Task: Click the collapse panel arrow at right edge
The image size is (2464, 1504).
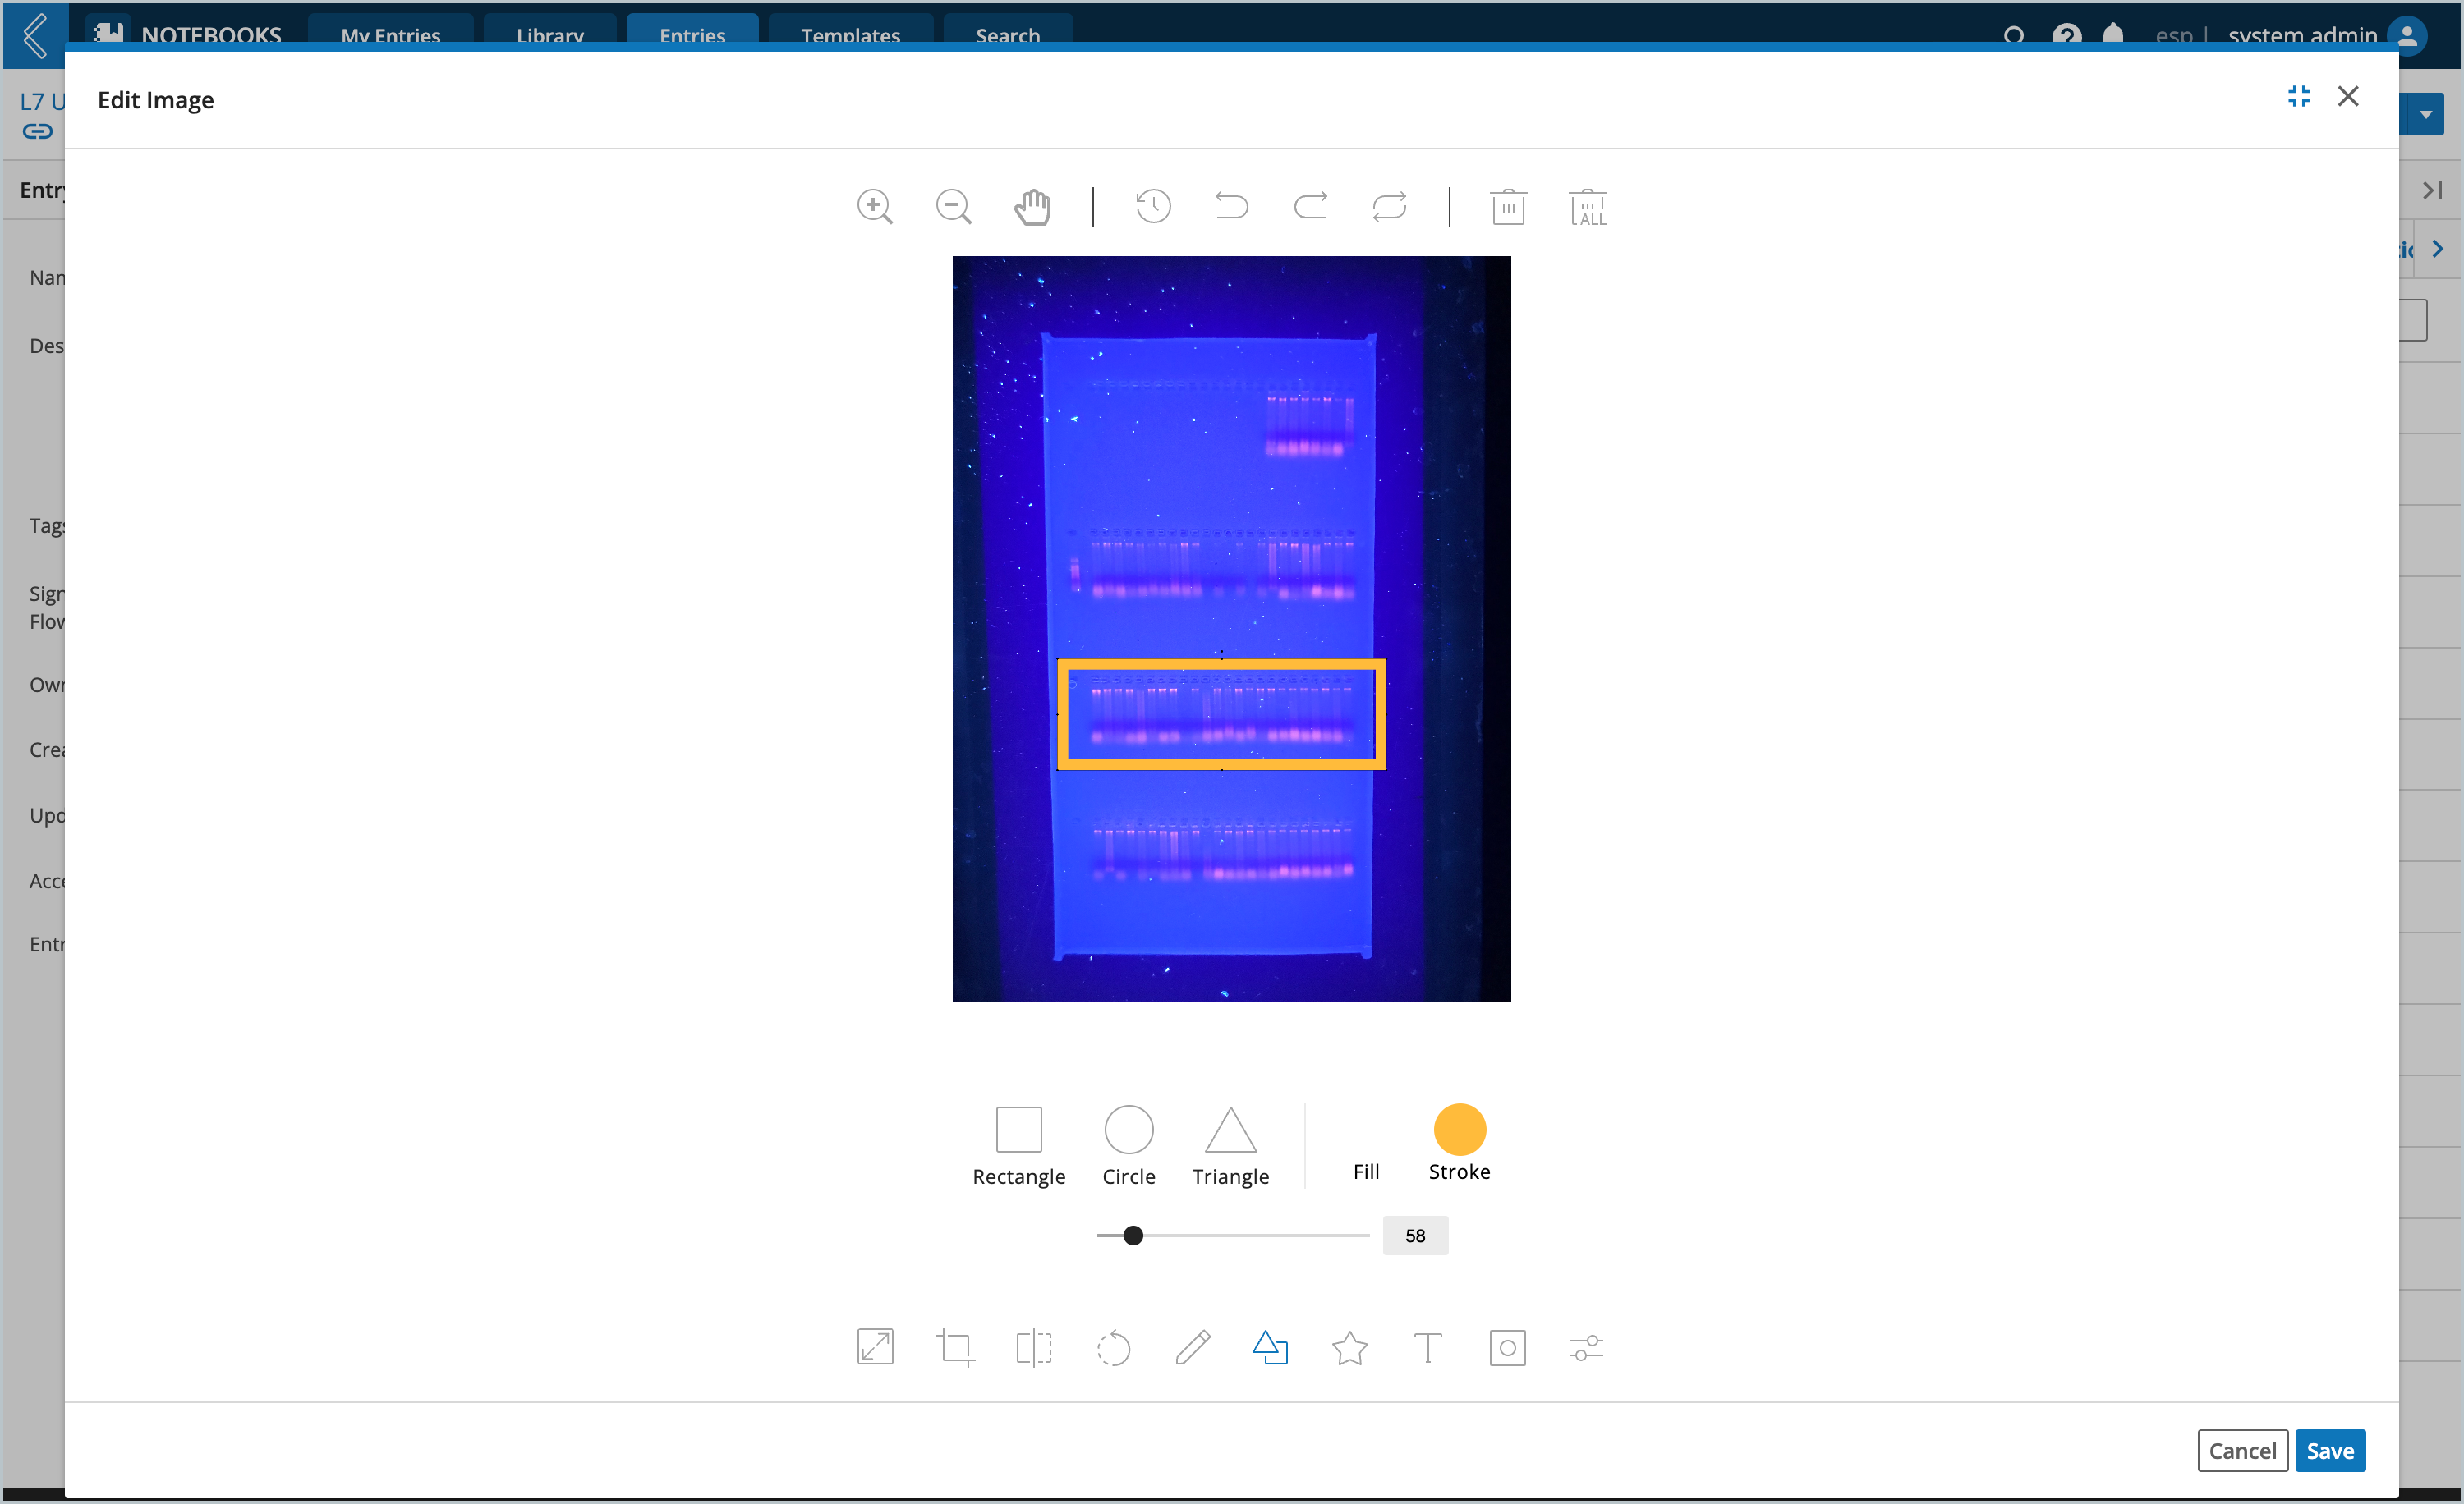Action: 2433,190
